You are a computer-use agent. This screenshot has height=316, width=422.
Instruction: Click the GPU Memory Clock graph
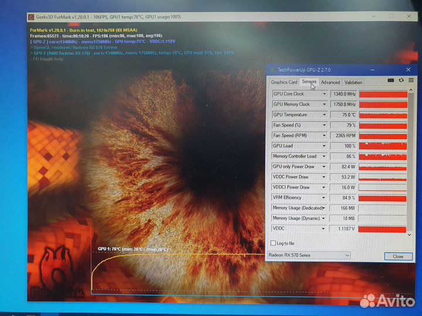[x=383, y=105]
